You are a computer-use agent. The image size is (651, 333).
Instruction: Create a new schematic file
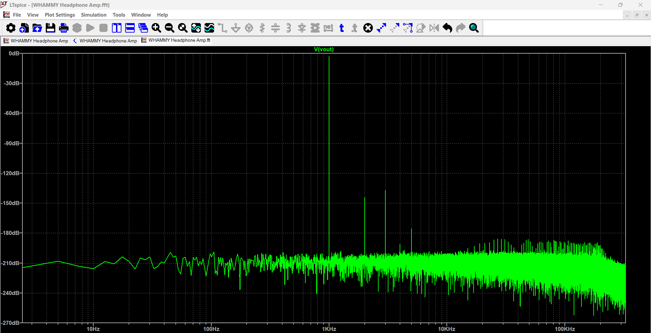click(24, 28)
